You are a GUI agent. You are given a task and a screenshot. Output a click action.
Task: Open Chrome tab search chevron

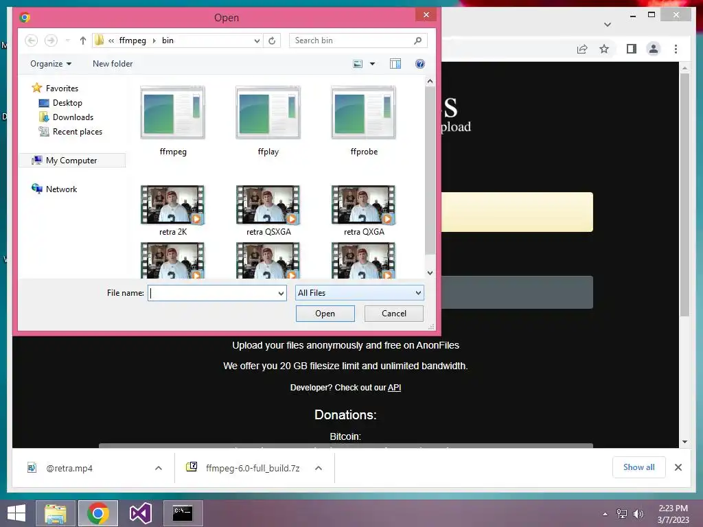608,25
